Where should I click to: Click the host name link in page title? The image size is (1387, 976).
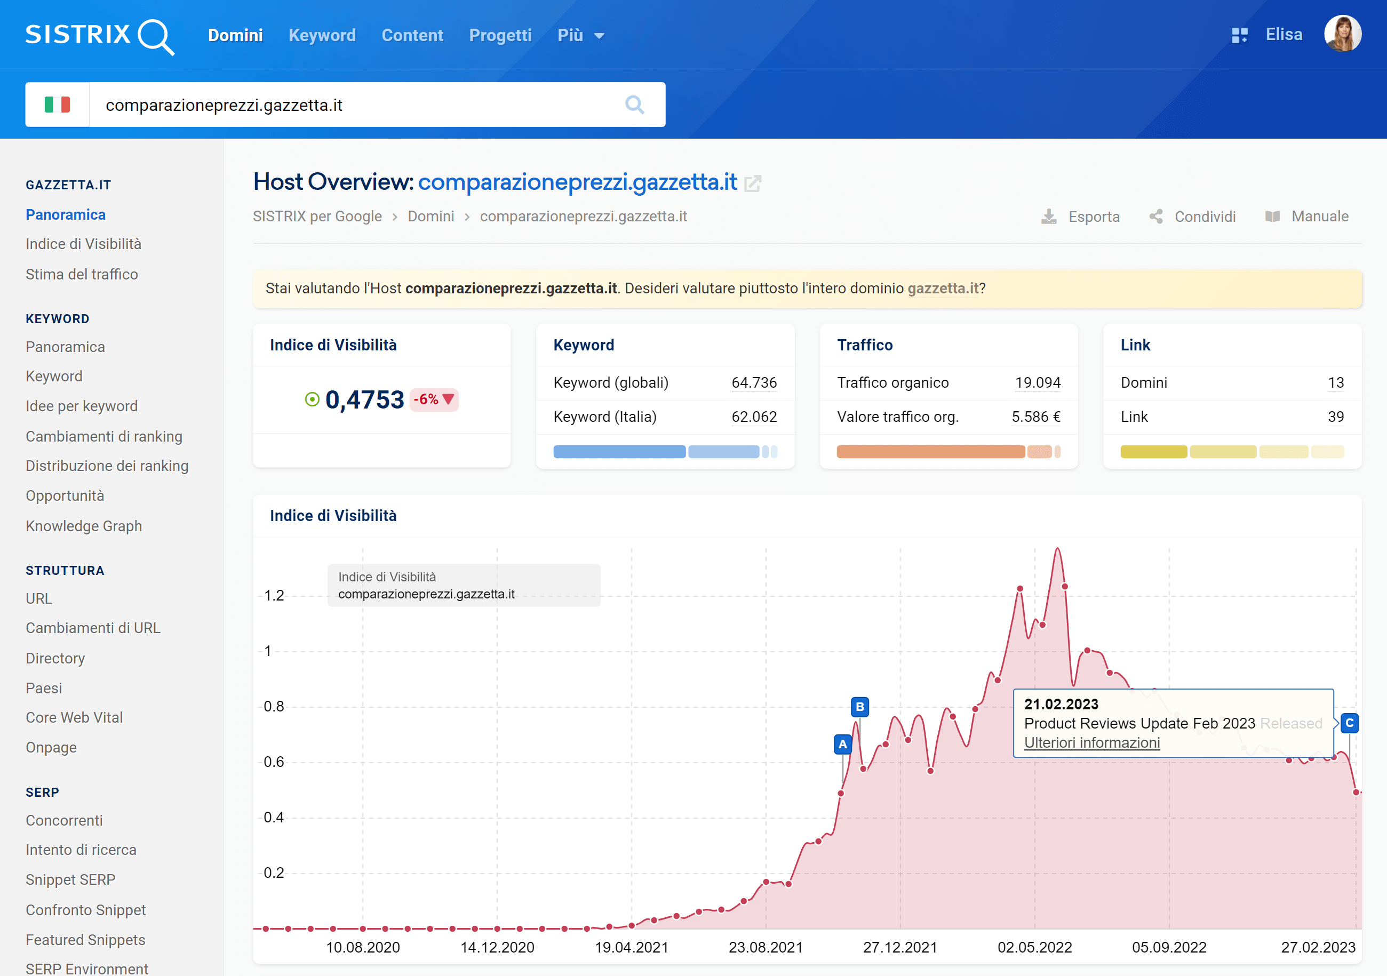pyautogui.click(x=578, y=182)
